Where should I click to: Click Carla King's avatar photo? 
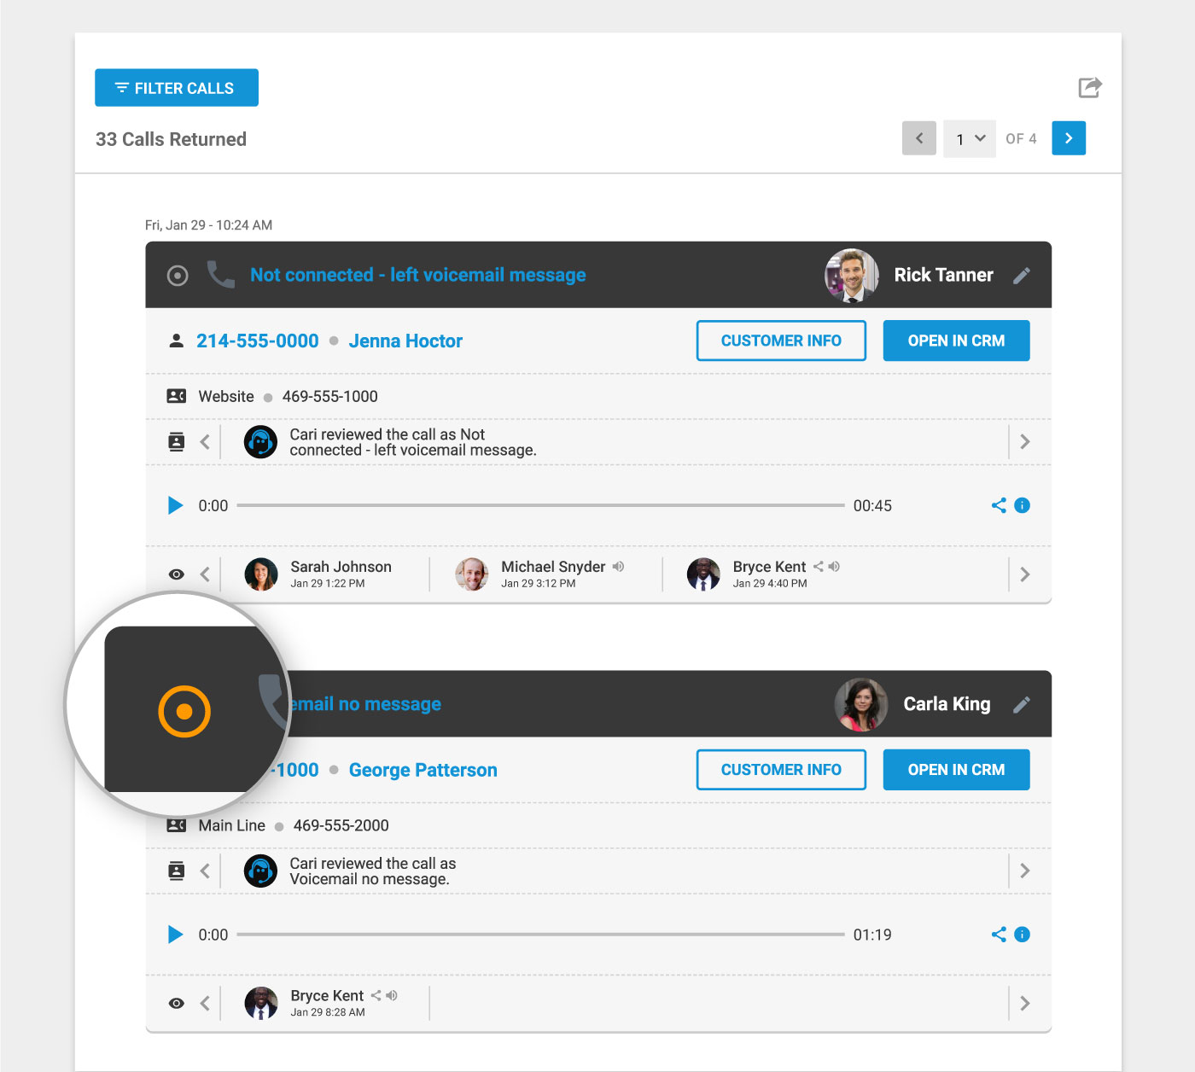click(x=861, y=704)
